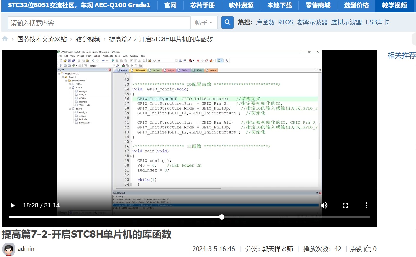The image size is (416, 257).
Task: Close the Build Output panel with red X
Action: pyautogui.click(x=320, y=193)
